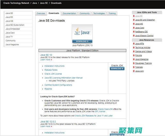Click the icon beside Technical Articles
The width and height of the screenshot is (165, 136).
tap(134, 48)
